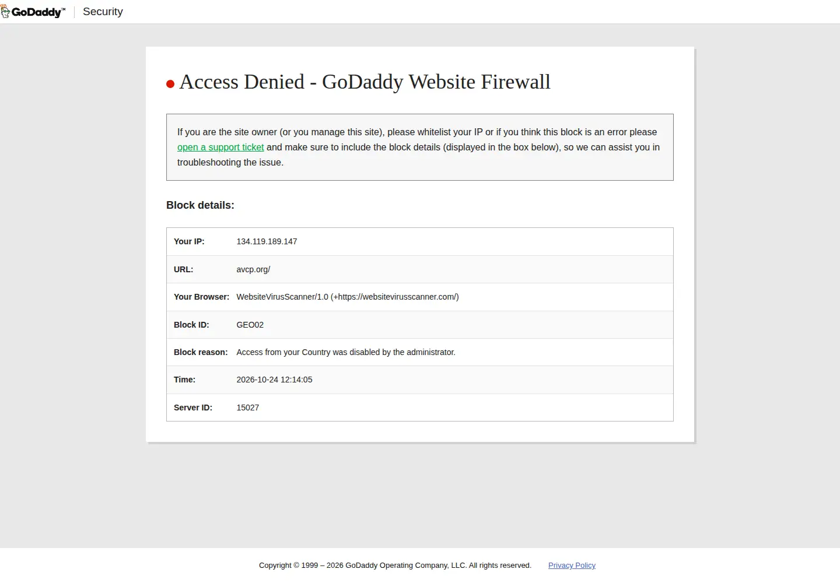Viewport: 840px width, 583px height.
Task: Click the whitelist instruction paragraph
Action: coord(419,147)
